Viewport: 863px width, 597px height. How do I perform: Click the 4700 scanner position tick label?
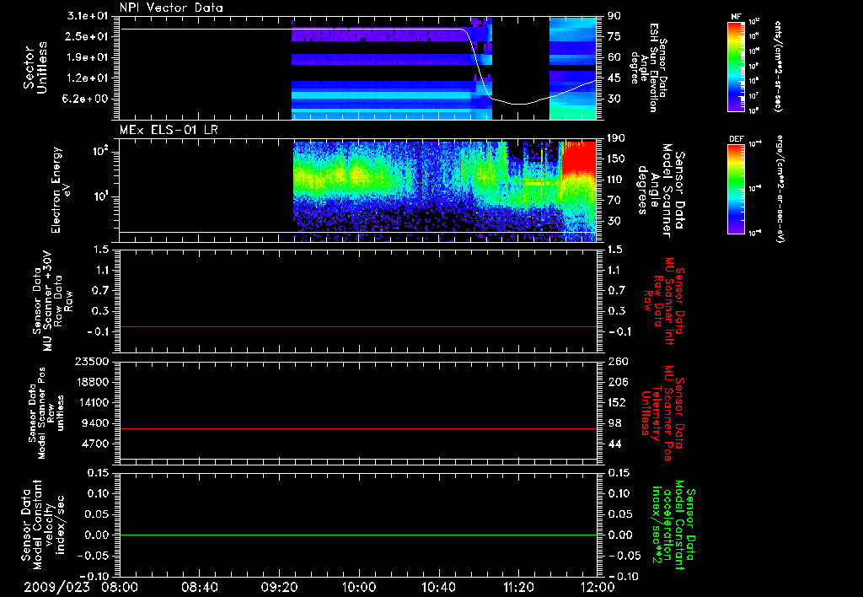click(94, 444)
